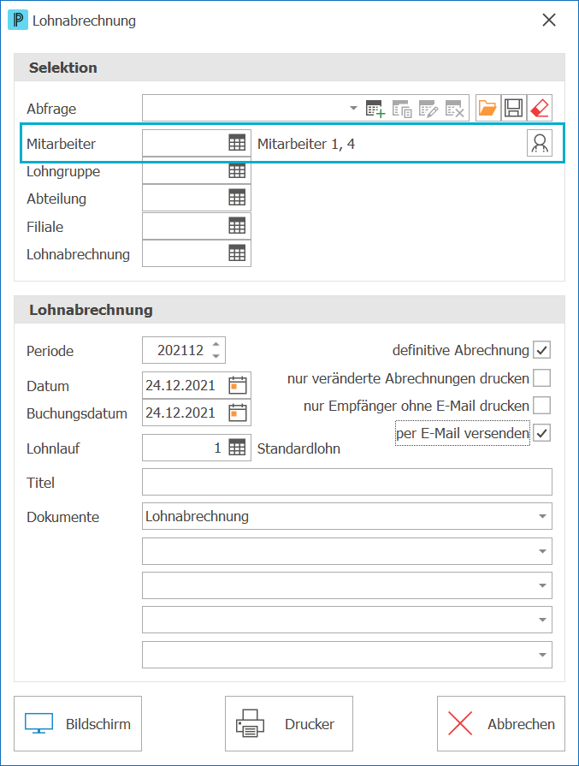Open the Lohnabrechnung selection lookup table icon
The image size is (579, 766).
pyautogui.click(x=237, y=253)
